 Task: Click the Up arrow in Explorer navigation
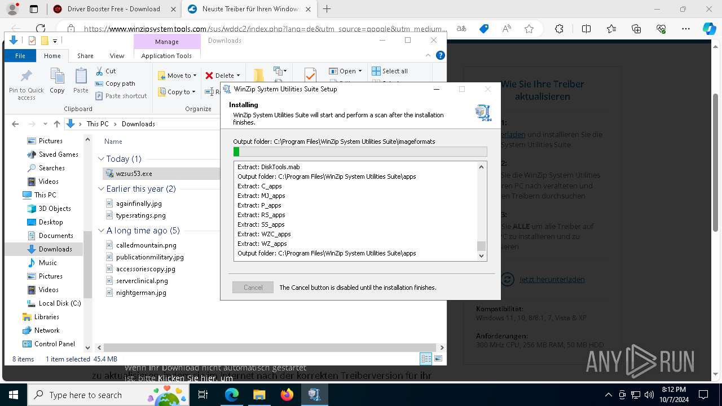[x=56, y=124]
